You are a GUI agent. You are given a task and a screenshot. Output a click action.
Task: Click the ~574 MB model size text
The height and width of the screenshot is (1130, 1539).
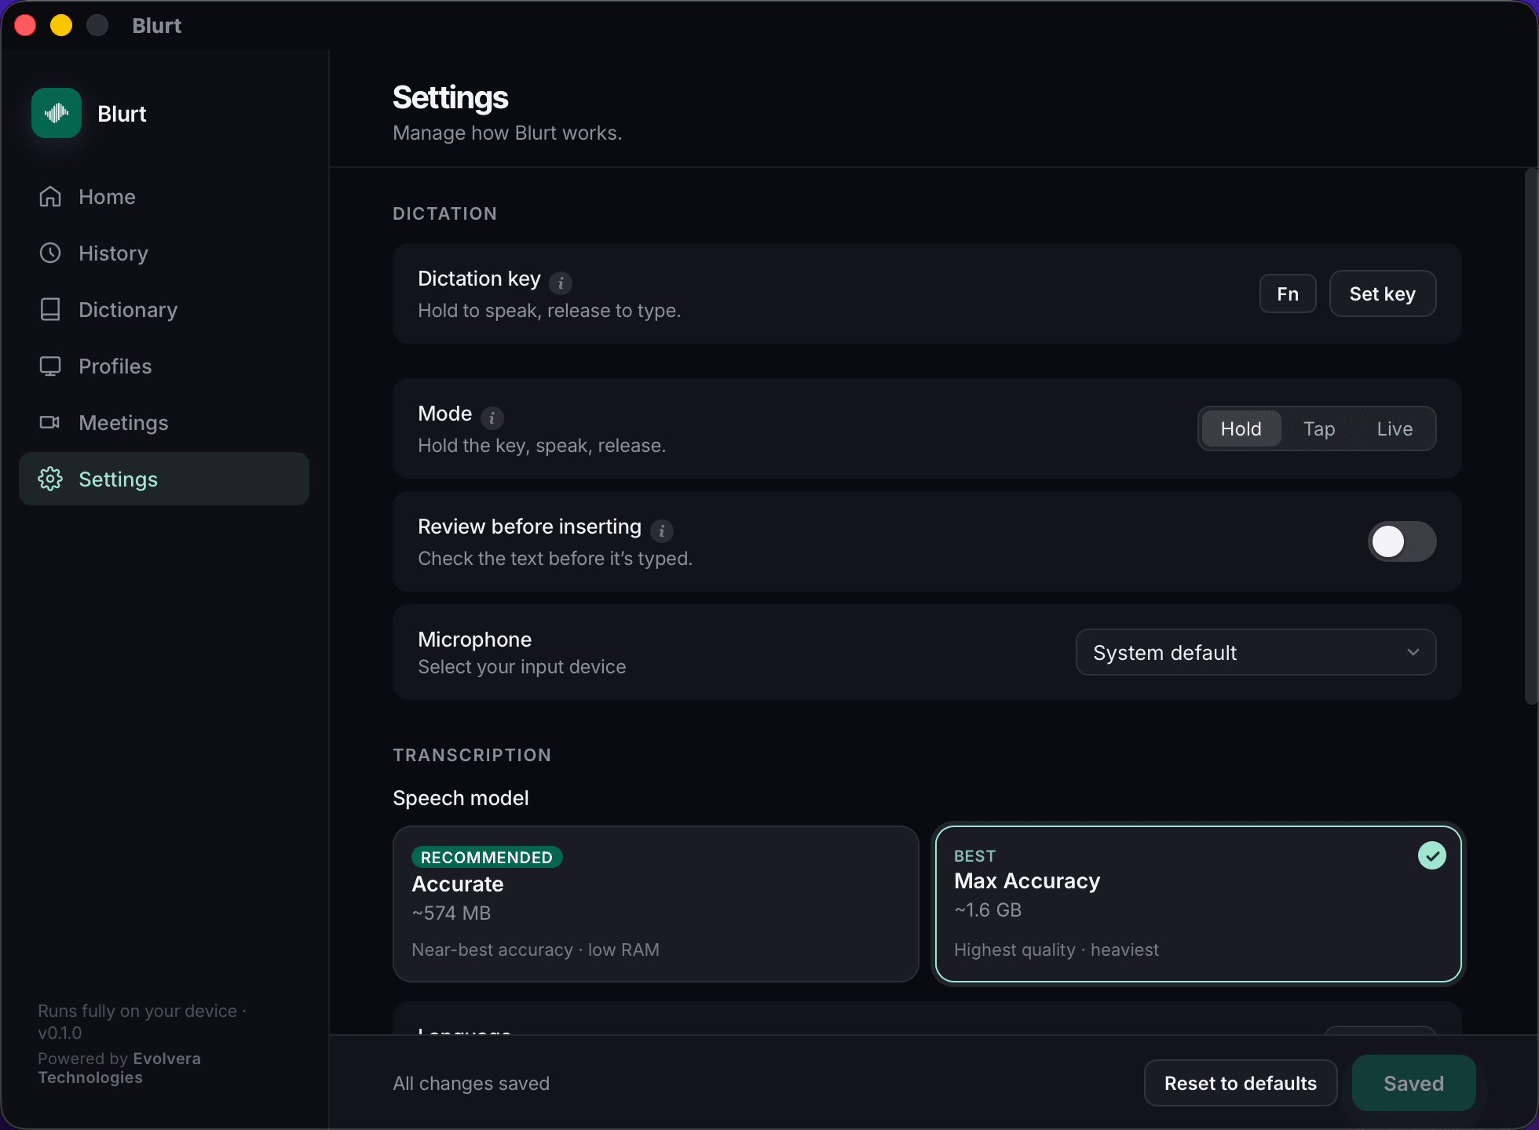coord(451,913)
